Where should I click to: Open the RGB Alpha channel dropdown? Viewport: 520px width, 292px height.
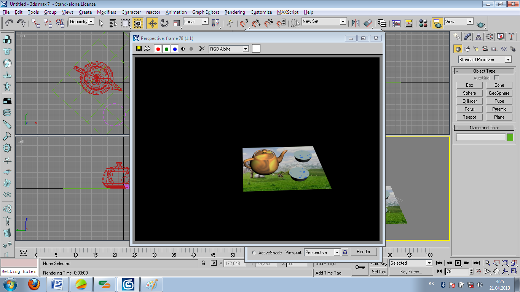[246, 49]
